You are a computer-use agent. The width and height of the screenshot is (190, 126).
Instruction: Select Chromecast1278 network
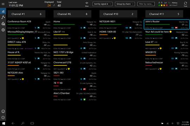coord(75,65)
